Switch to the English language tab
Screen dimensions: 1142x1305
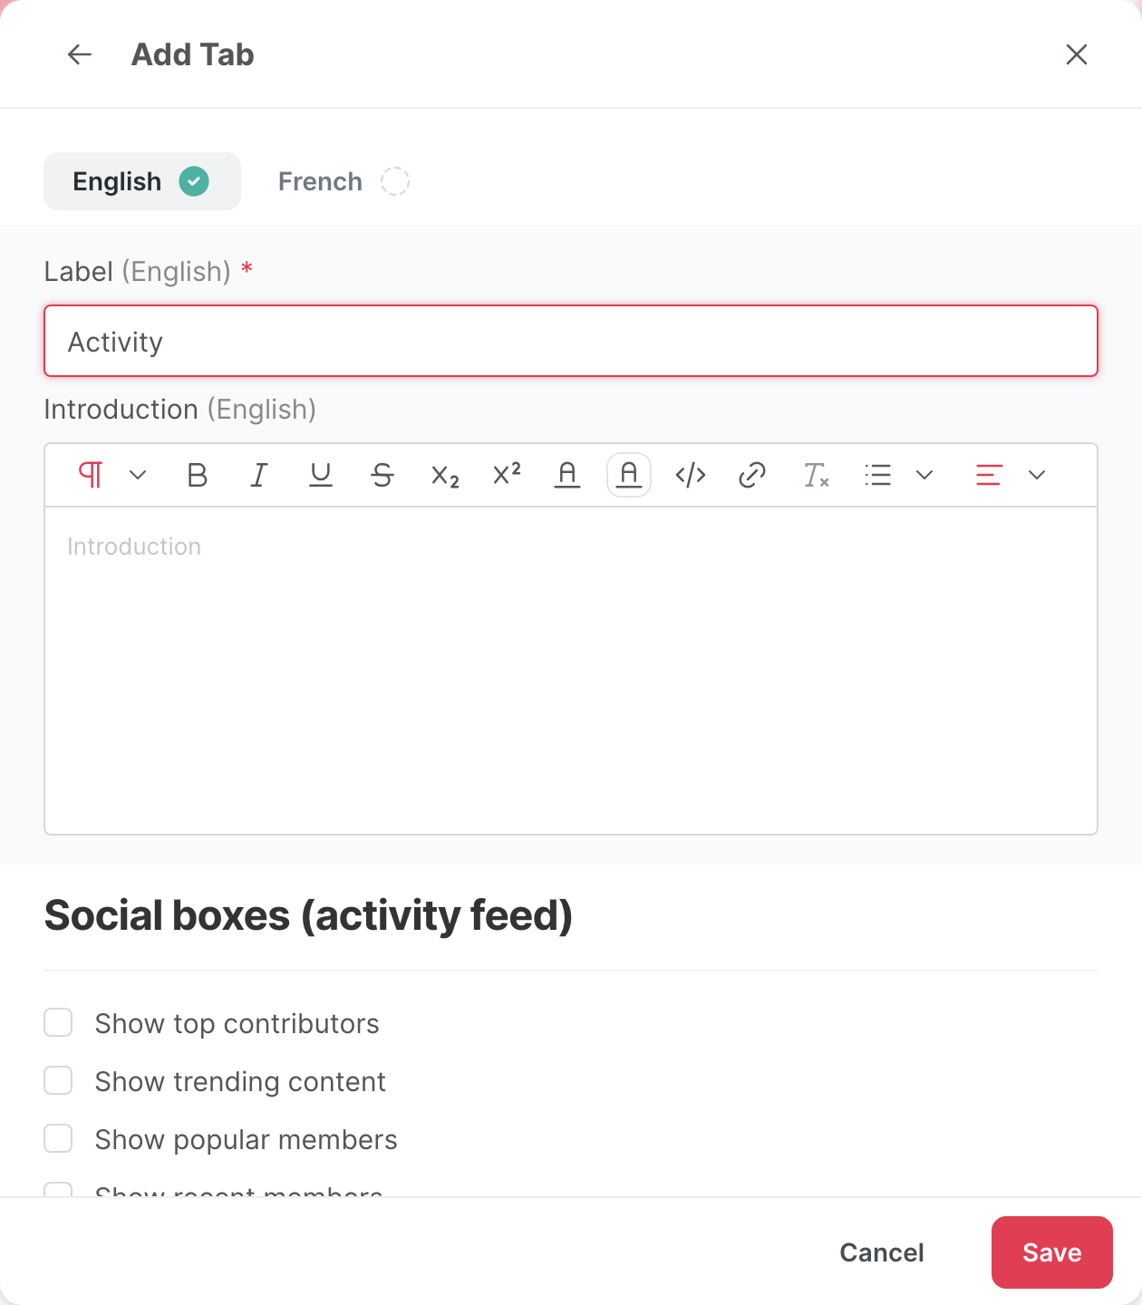coord(142,181)
